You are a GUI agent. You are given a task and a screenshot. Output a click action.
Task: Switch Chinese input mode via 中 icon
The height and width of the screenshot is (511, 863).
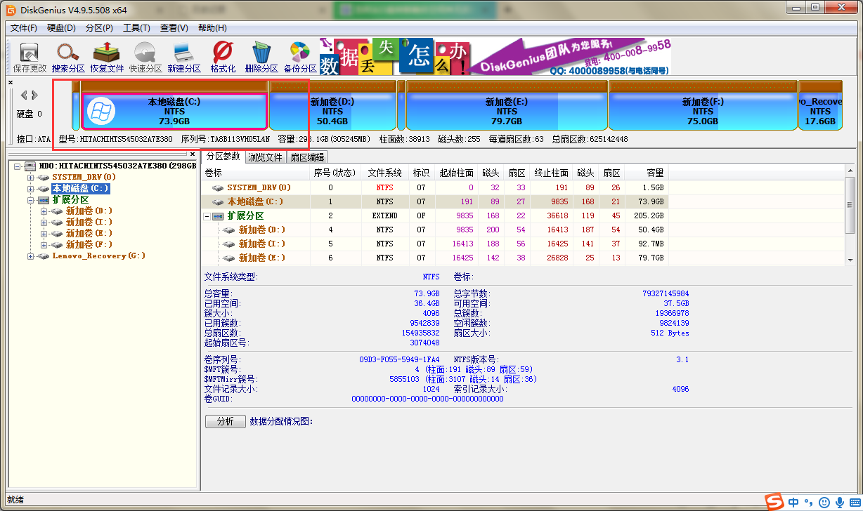[793, 502]
